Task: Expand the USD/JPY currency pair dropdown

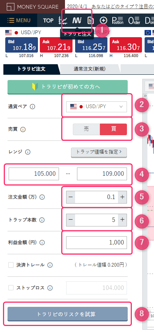Action: coord(97,107)
